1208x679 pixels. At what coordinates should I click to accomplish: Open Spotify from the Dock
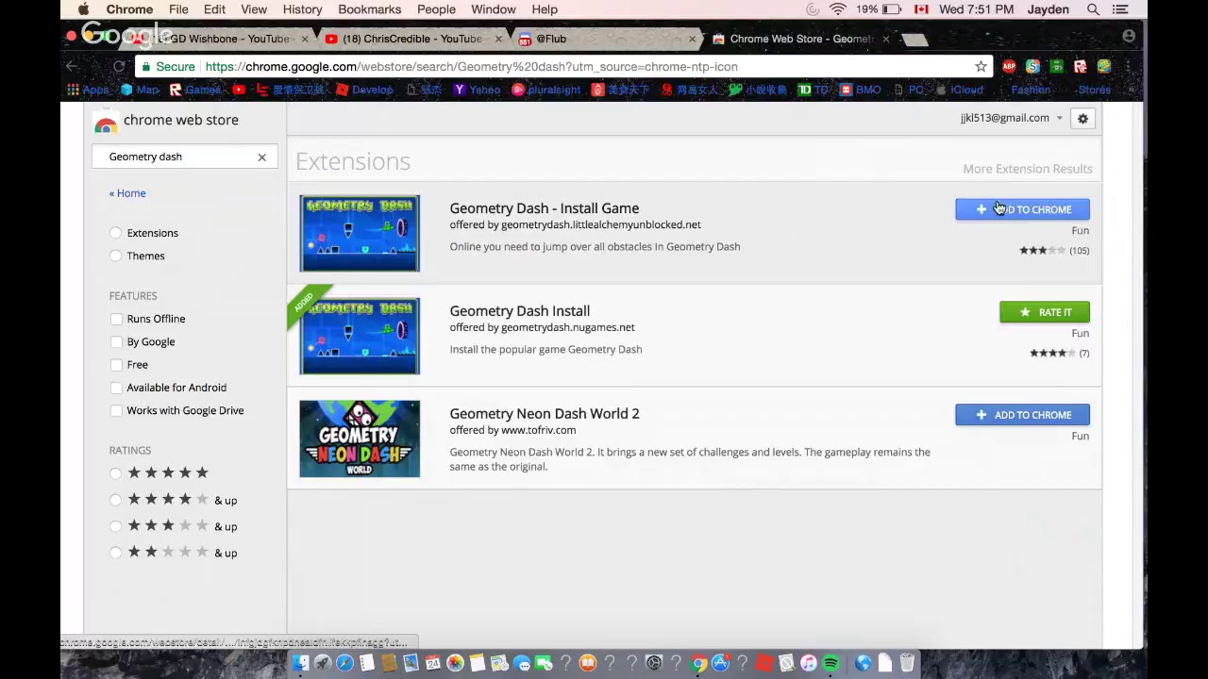click(830, 664)
